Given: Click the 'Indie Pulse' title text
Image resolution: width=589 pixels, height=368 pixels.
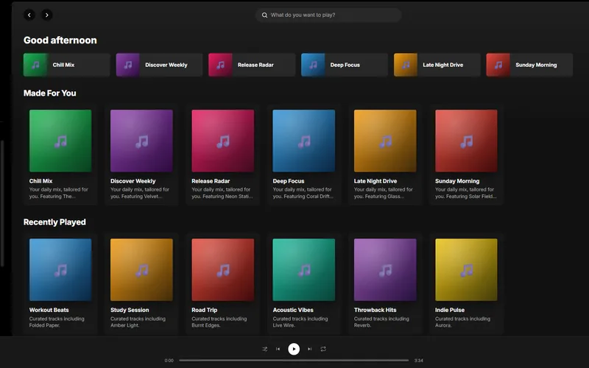Looking at the screenshot, I should [x=450, y=310].
